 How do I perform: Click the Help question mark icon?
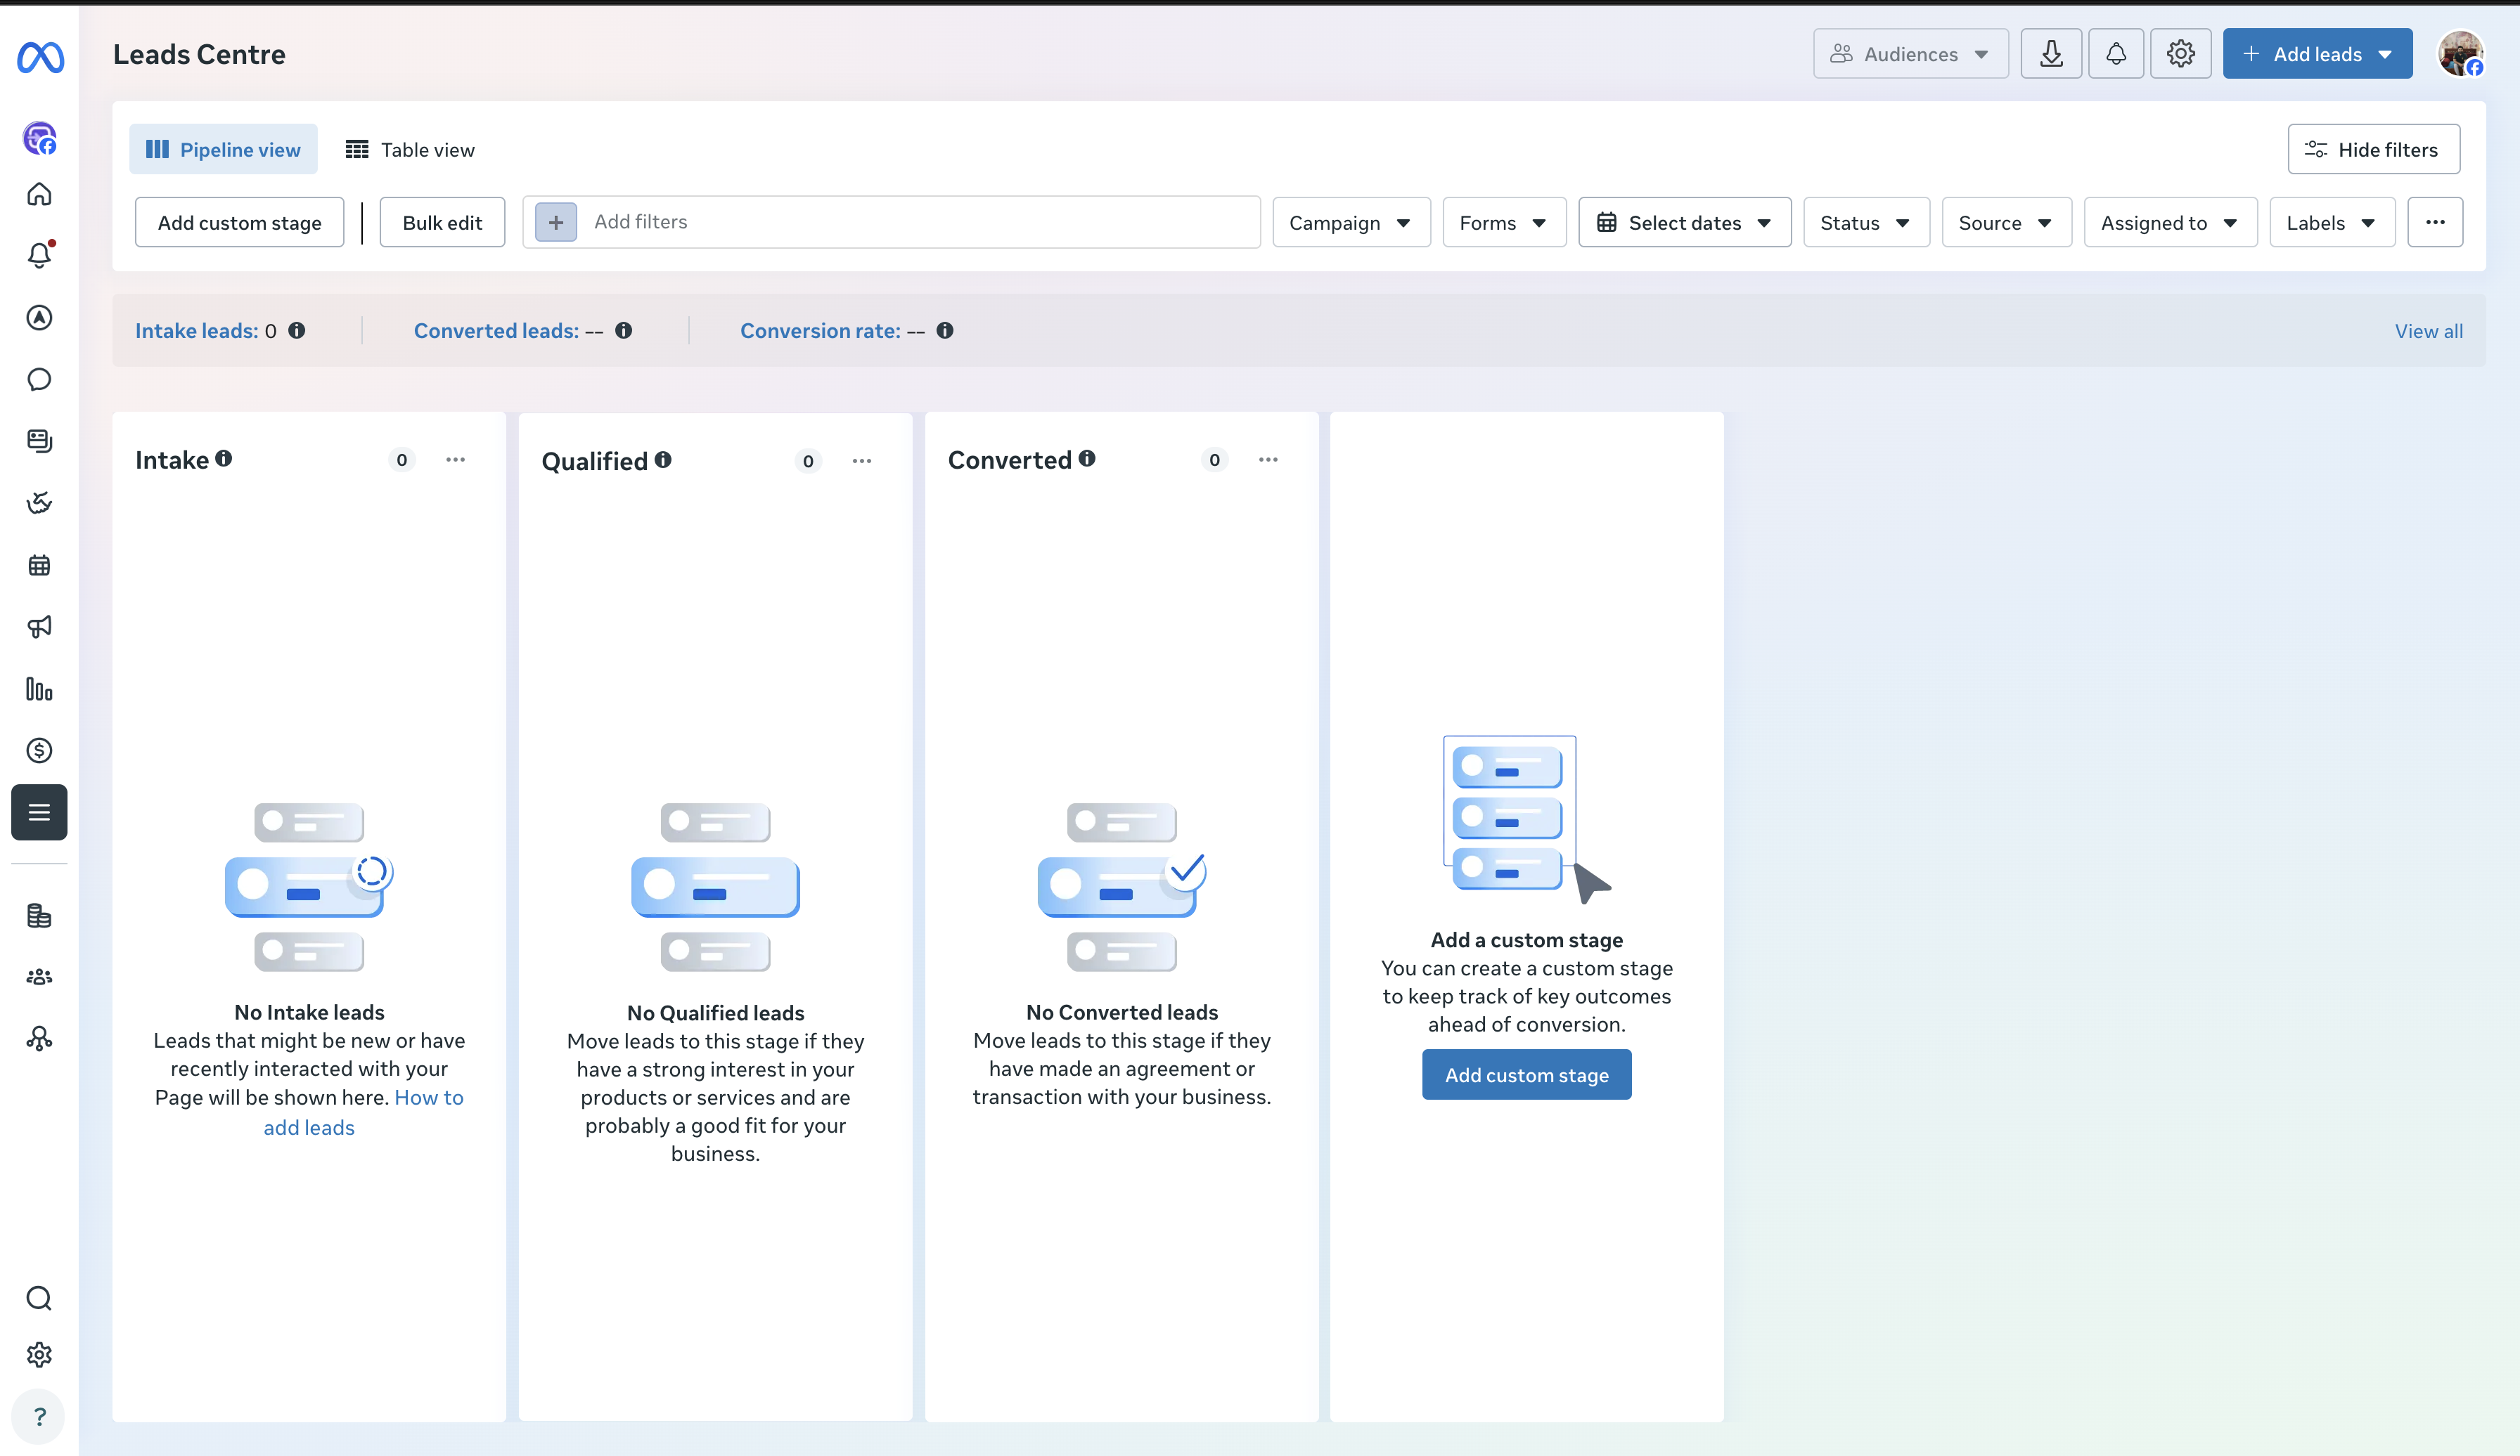(x=39, y=1417)
